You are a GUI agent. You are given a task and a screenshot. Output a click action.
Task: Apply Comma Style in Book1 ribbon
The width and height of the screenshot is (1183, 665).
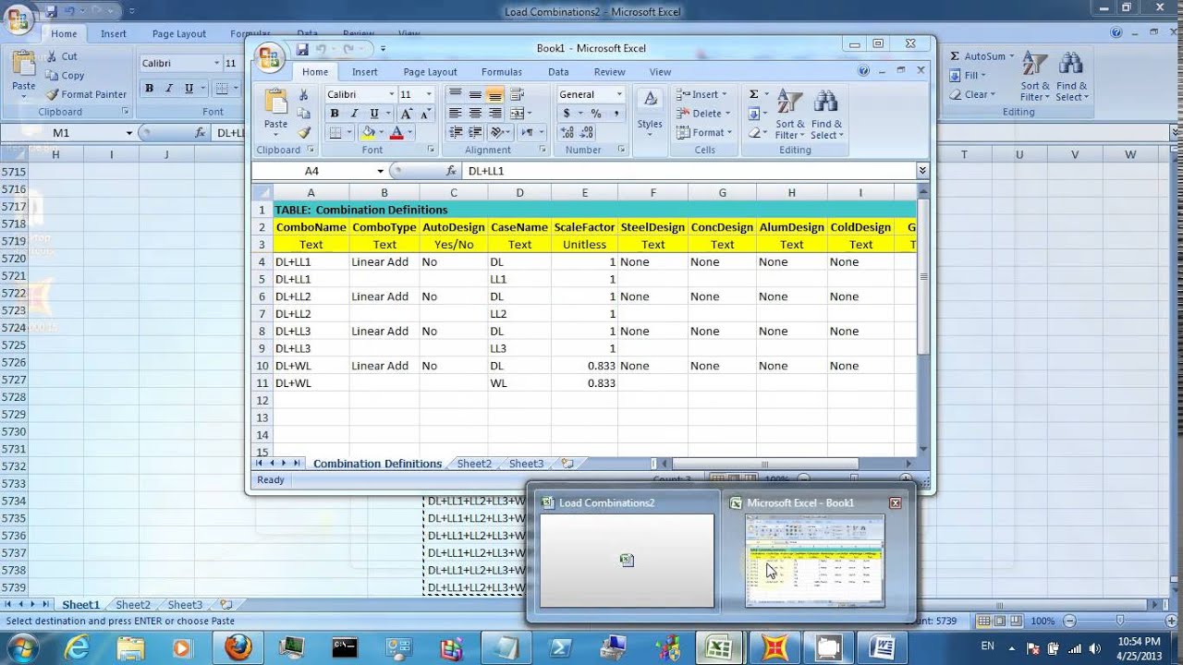click(x=616, y=114)
